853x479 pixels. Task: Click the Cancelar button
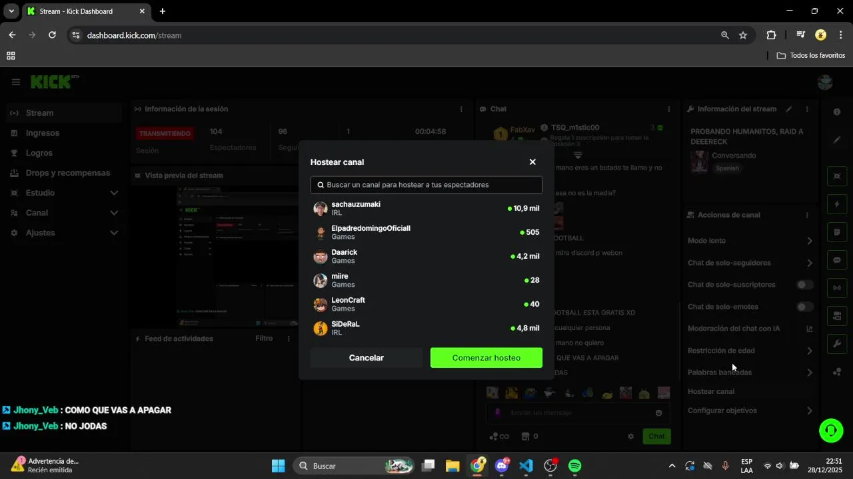(367, 358)
